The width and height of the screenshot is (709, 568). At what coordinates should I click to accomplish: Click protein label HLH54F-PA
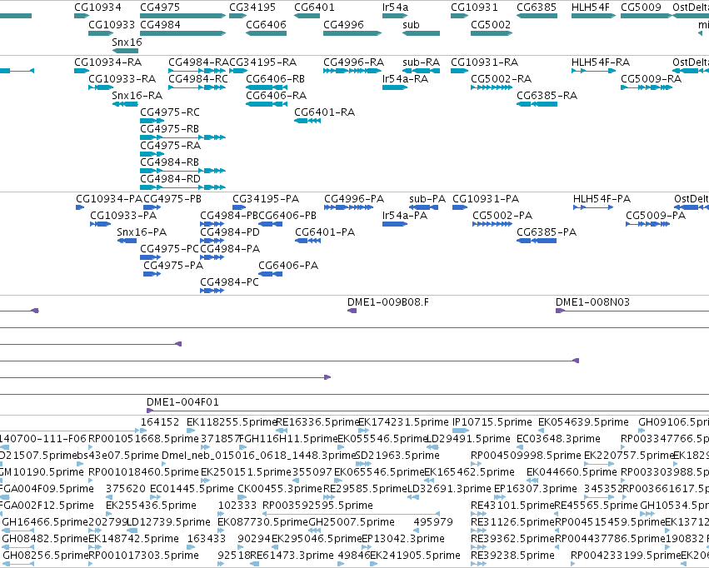click(602, 199)
